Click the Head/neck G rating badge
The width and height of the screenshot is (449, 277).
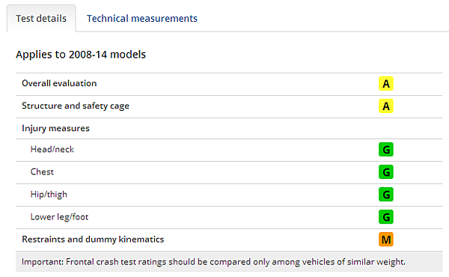coord(385,150)
